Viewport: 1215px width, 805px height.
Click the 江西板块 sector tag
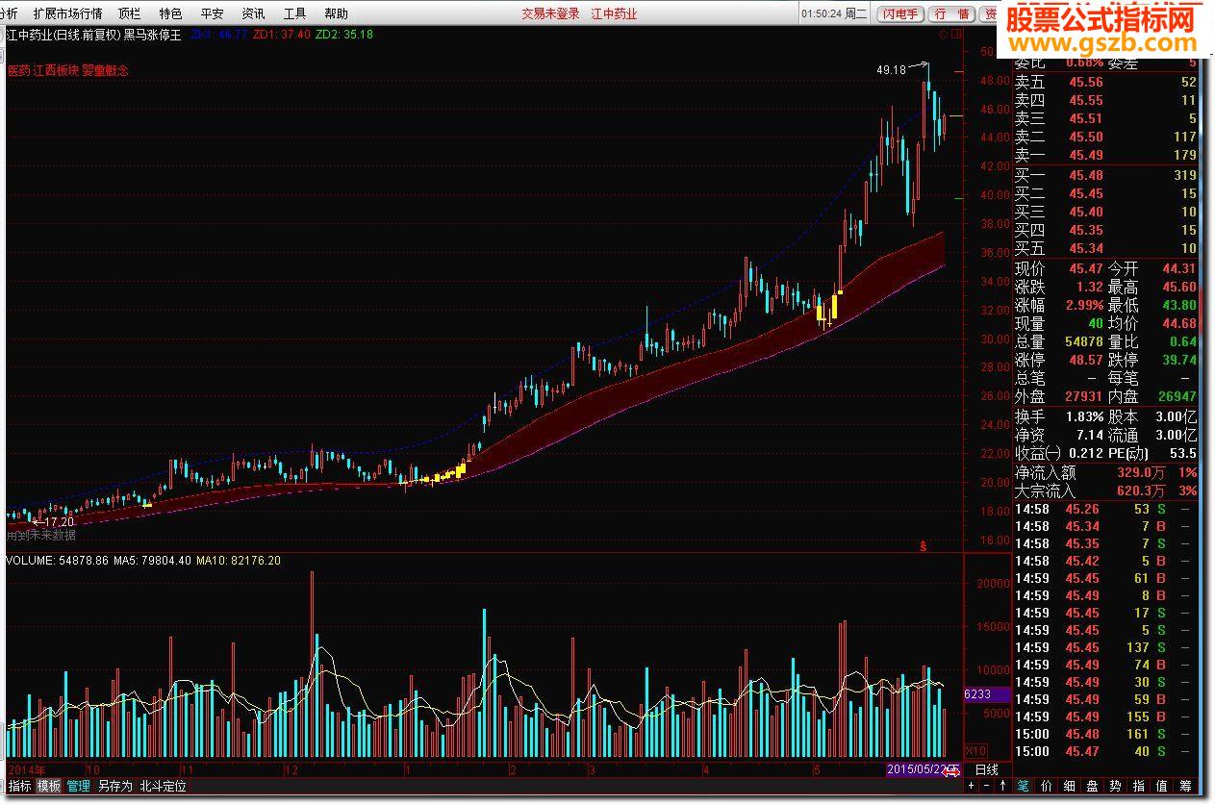click(56, 70)
